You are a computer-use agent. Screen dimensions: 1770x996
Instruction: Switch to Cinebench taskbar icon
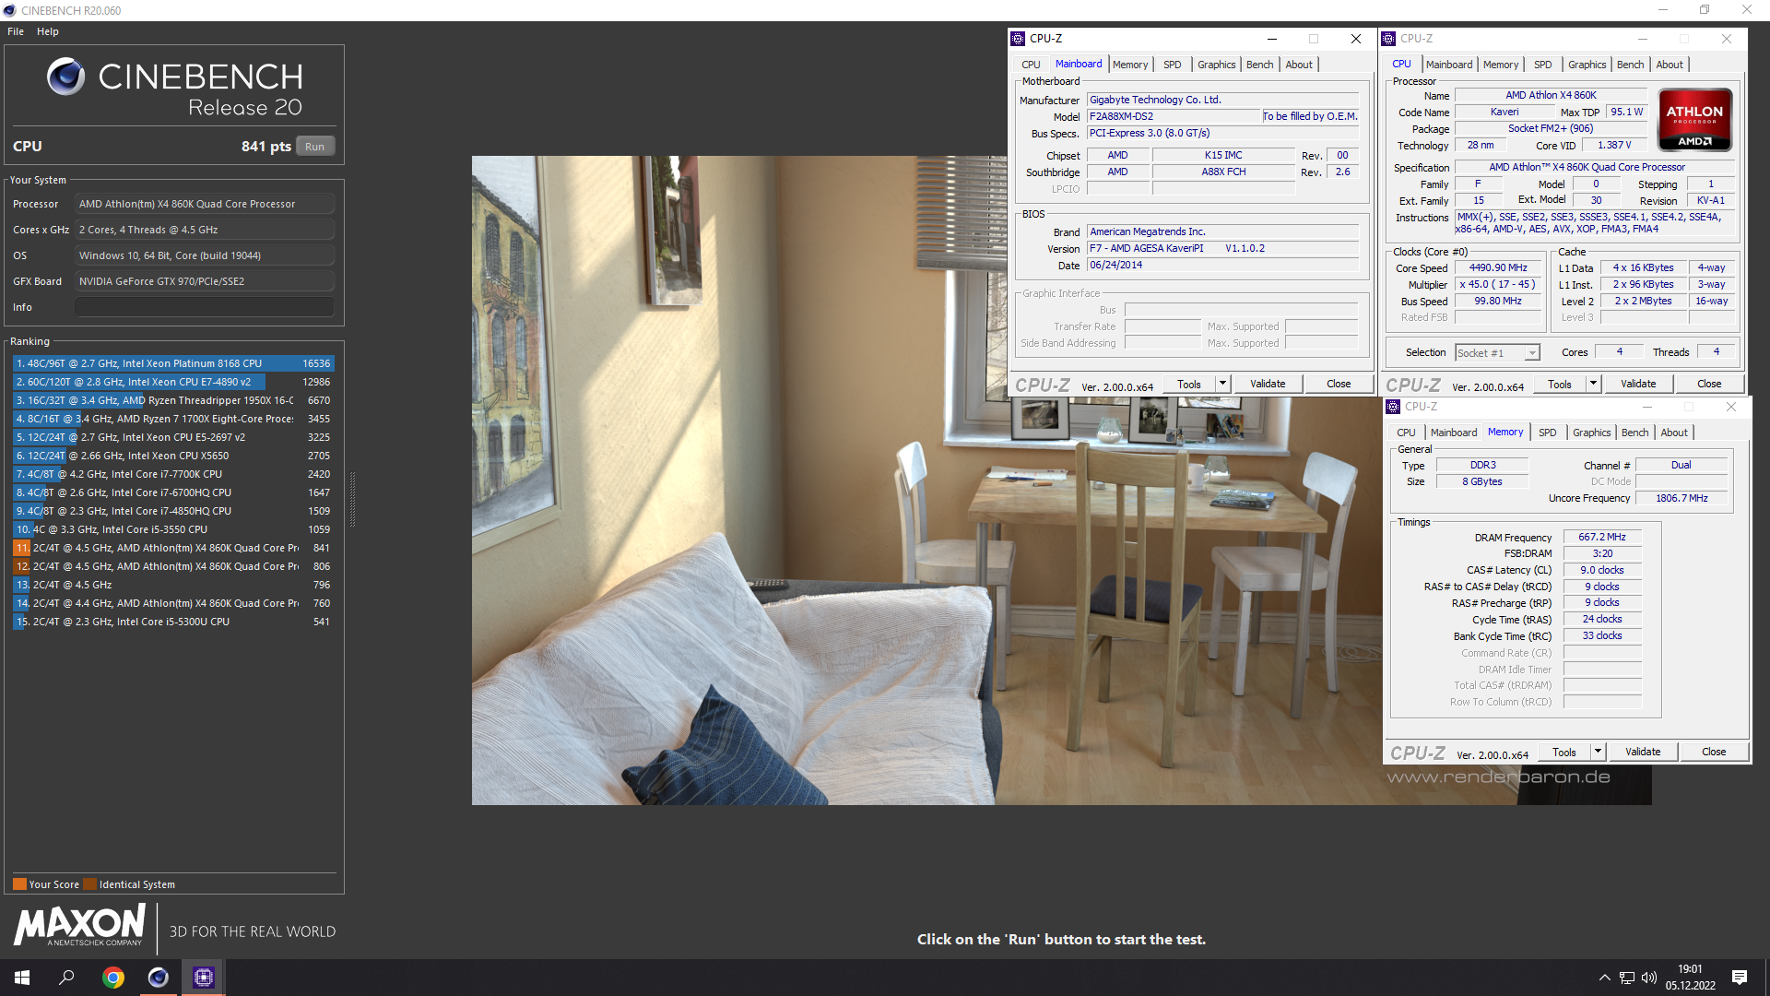click(x=159, y=978)
